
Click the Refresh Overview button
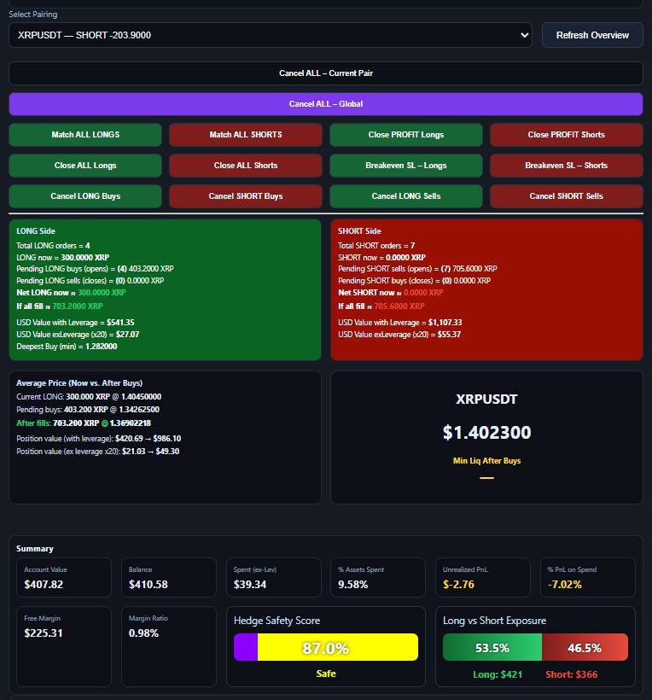click(592, 35)
